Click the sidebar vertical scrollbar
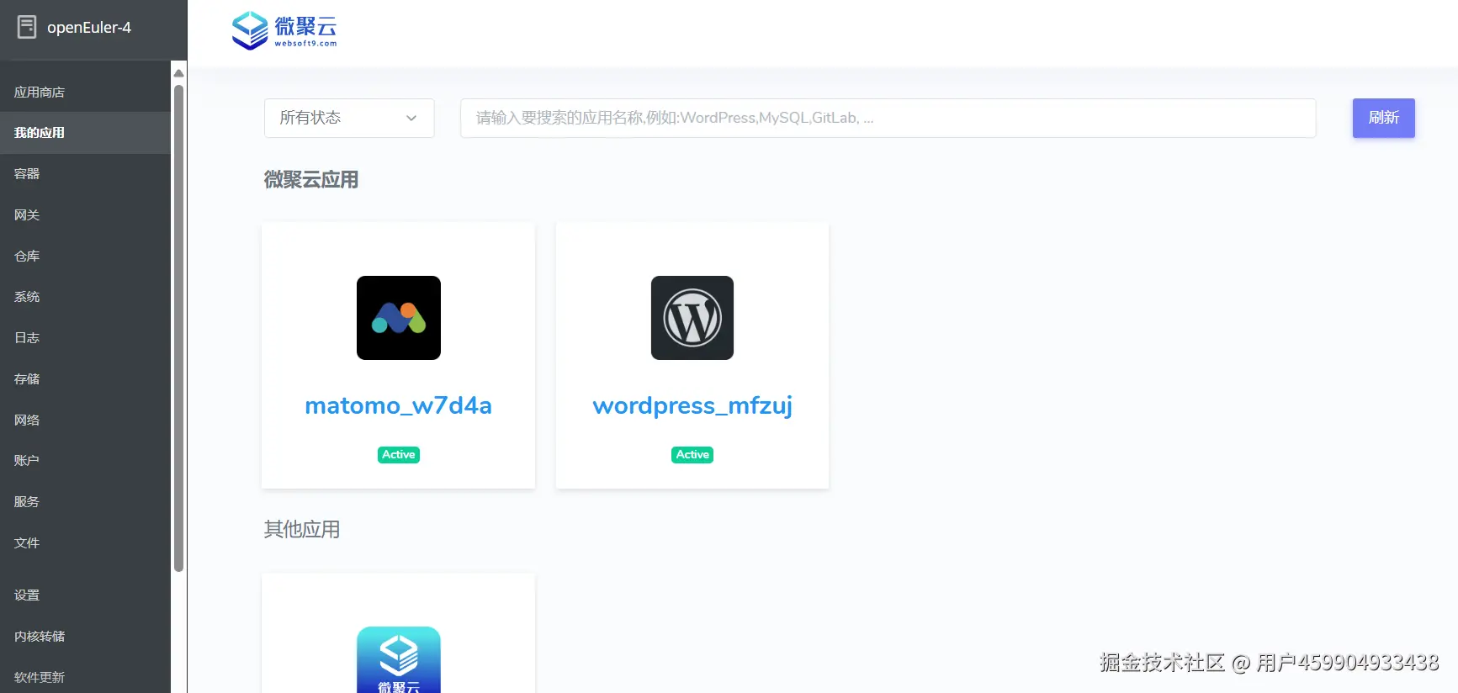Image resolution: width=1458 pixels, height=693 pixels. tap(178, 328)
